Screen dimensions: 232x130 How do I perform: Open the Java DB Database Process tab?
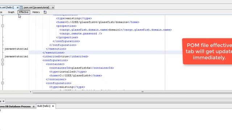click(15, 107)
